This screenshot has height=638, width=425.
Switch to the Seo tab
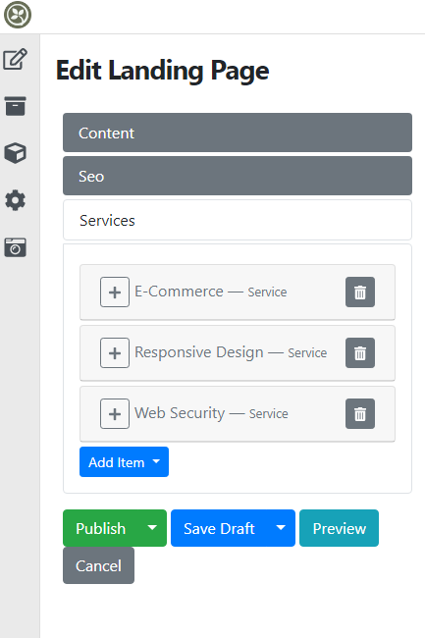(238, 176)
